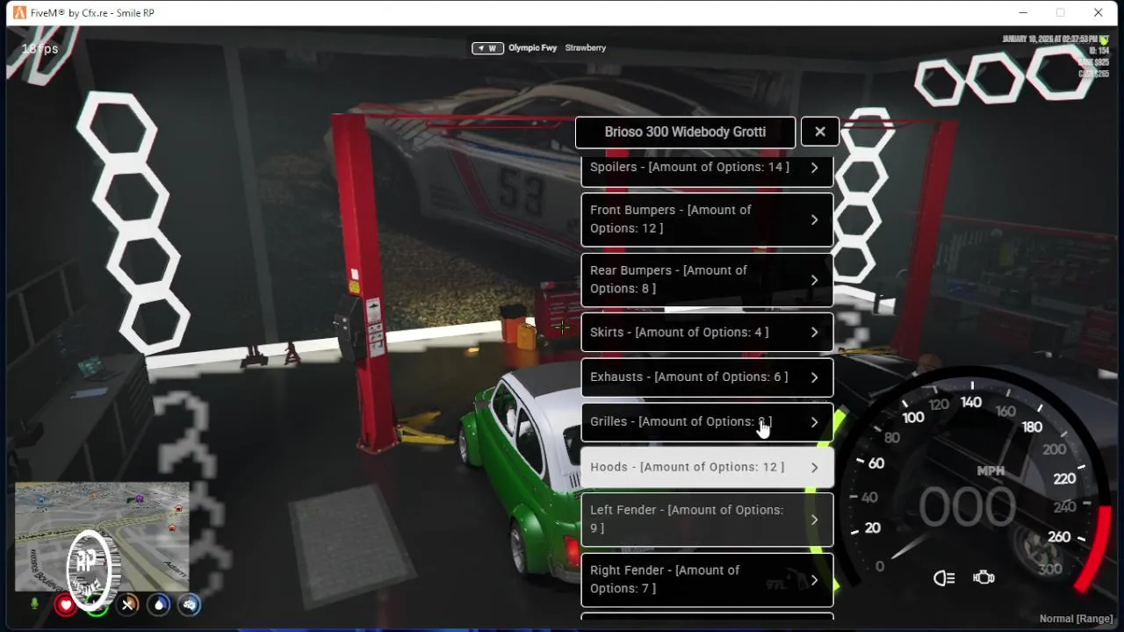Click the W compass direction indicator
The image size is (1124, 632).
pos(487,48)
